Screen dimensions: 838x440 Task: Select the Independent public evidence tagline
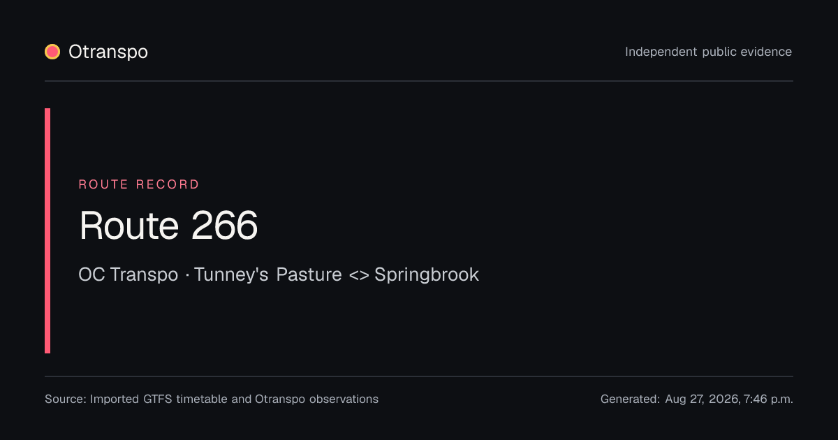(708, 52)
